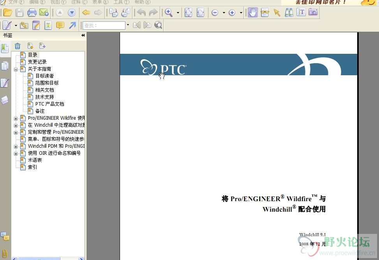The image size is (379, 260).
Task: Select the Hand tool in toolbar
Action: [x=252, y=12]
